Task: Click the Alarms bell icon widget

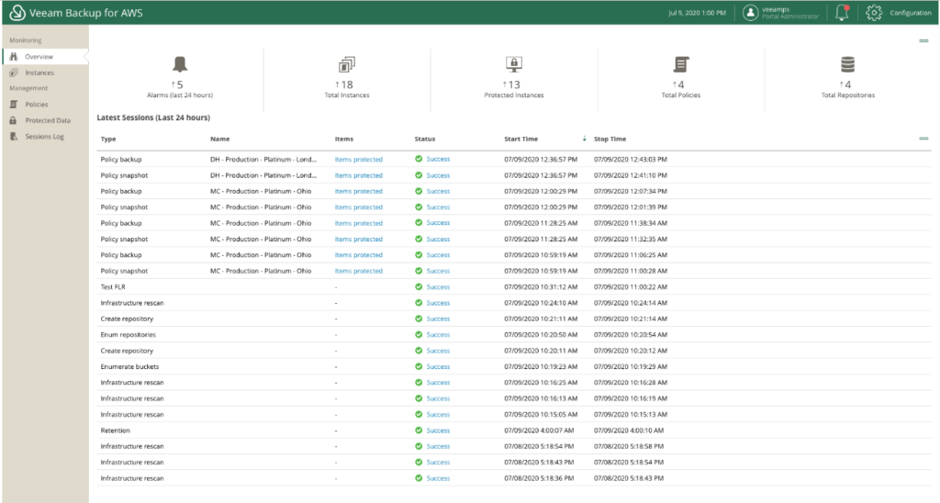Action: click(180, 63)
